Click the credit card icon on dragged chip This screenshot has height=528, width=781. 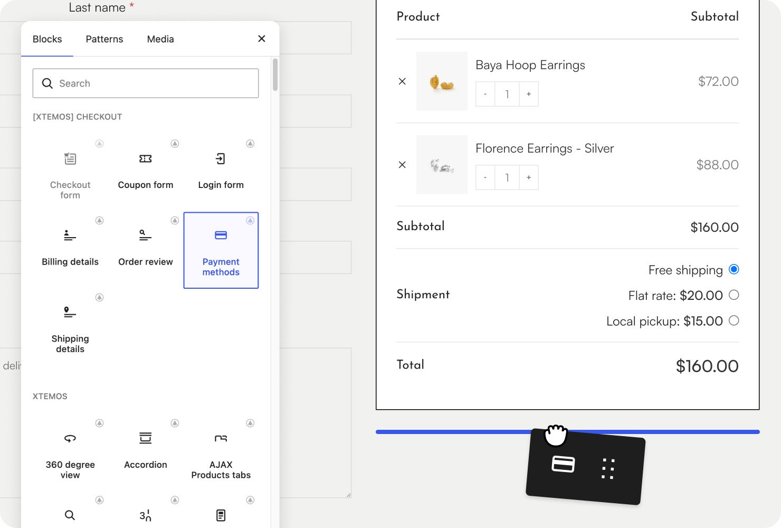click(x=563, y=464)
